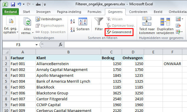Select cell Fact 003
Viewport: 187px width, 112px height.
click(23, 76)
